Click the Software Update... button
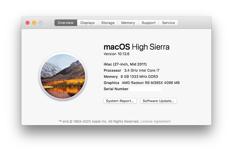The height and width of the screenshot is (155, 236). click(158, 101)
